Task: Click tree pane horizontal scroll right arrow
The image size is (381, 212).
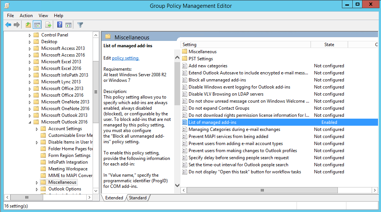Action: (x=89, y=197)
